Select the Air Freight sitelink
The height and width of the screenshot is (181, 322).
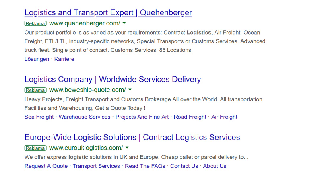(x=224, y=117)
